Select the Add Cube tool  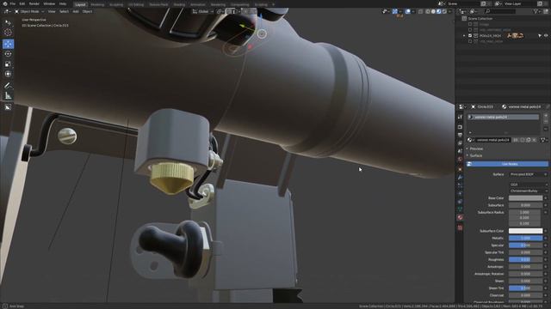tap(8, 107)
